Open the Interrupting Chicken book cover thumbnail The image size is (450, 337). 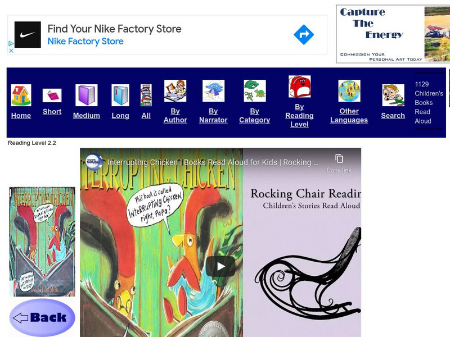(x=42, y=242)
